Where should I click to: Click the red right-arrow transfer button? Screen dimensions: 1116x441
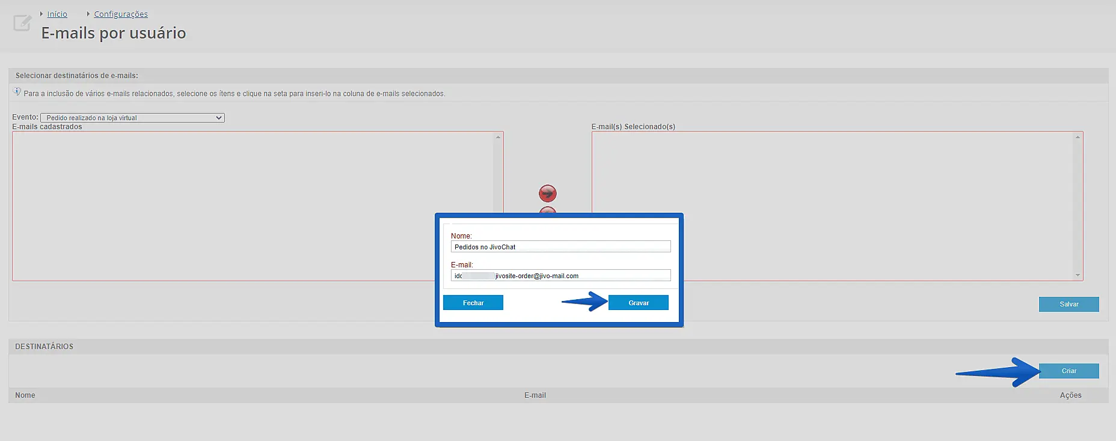point(547,193)
